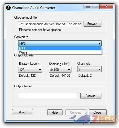This screenshot has width=119, height=128.
Task: Close the window with the red X
Action: point(106,7)
